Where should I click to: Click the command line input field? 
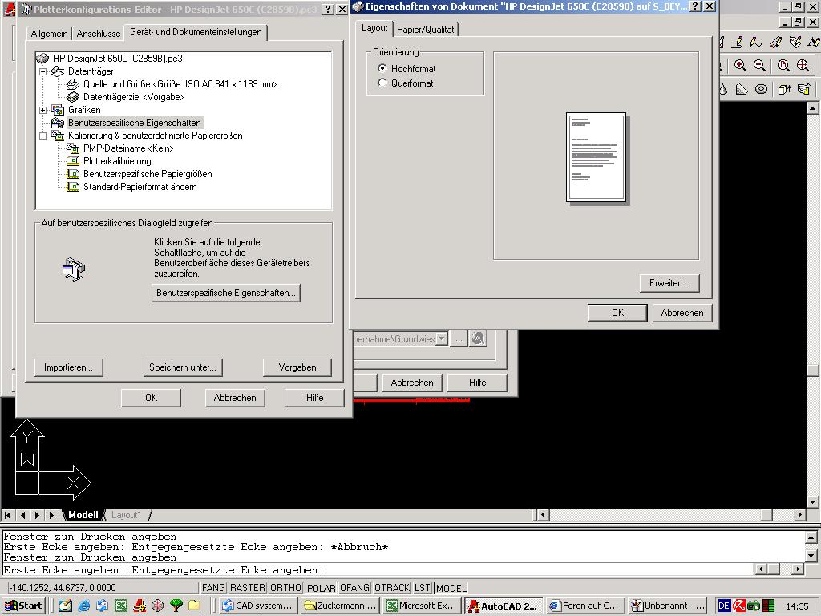377,570
